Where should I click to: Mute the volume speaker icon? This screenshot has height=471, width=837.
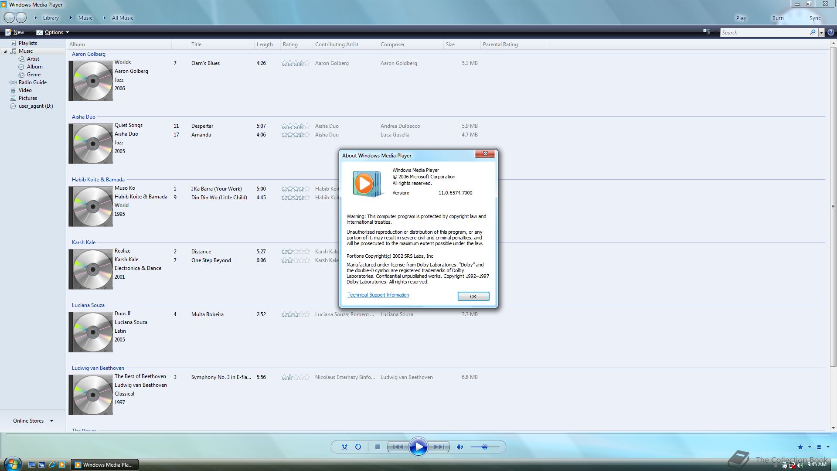(x=459, y=447)
